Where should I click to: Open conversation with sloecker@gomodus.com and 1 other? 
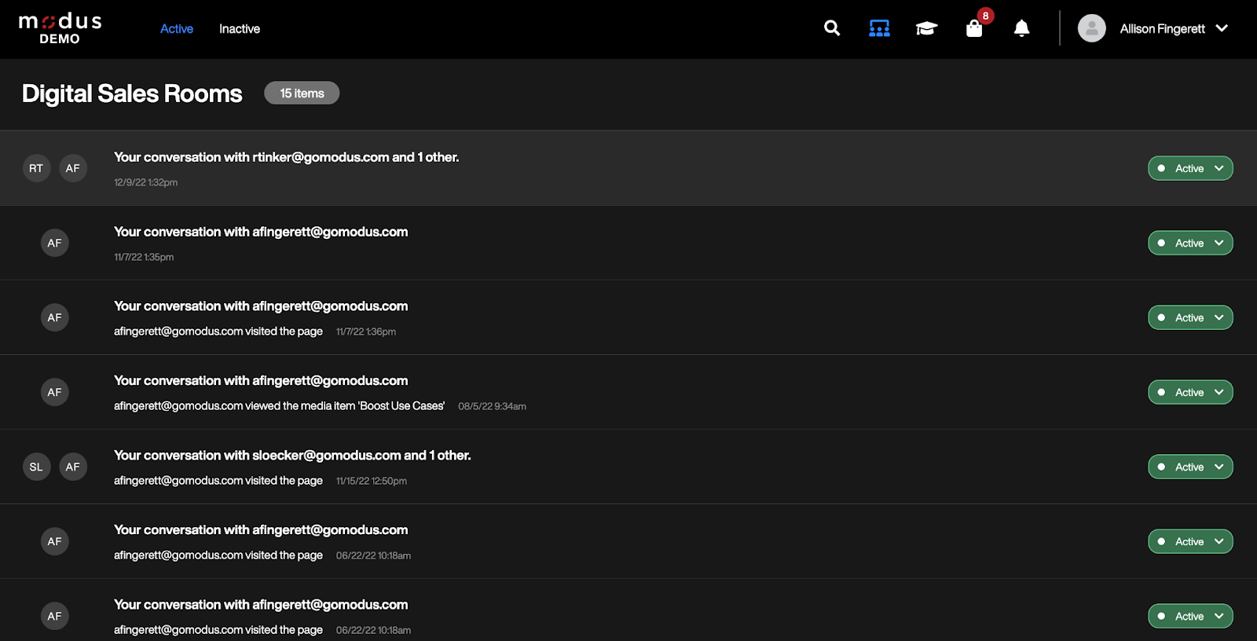pos(292,456)
